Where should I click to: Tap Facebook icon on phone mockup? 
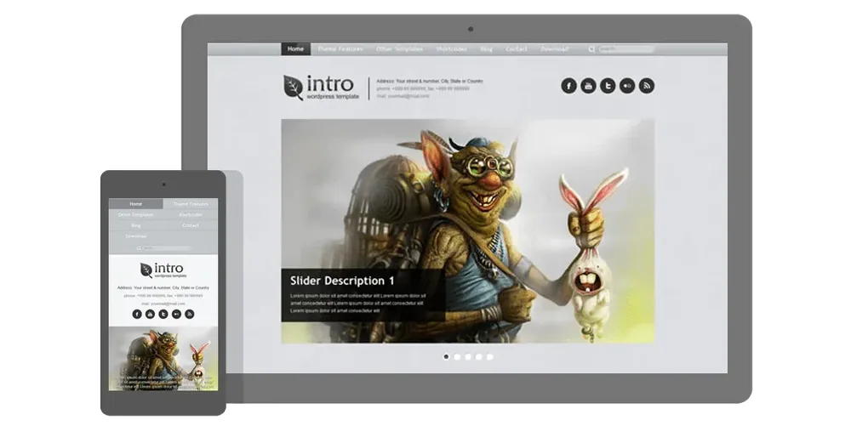tap(137, 314)
